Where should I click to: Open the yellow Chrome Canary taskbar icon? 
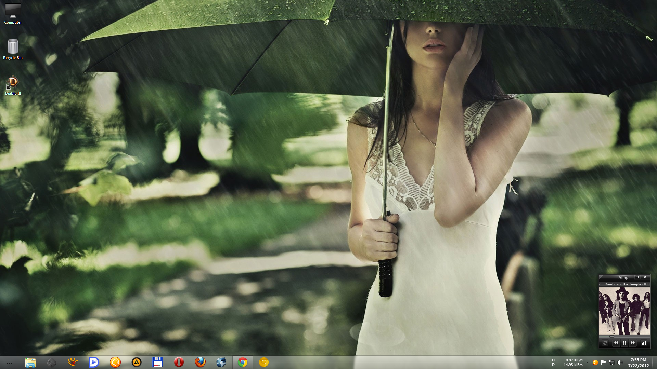pos(264,362)
